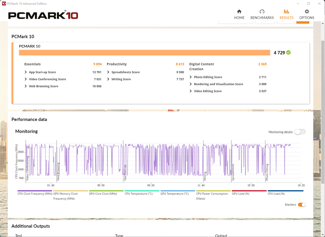Toggle GPU Temperature legend series
Screen dimensions: 325x237
[x=178, y=193]
